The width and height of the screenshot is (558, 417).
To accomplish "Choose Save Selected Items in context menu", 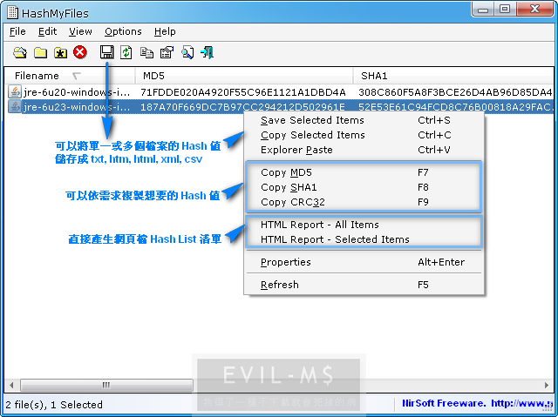I will point(364,120).
